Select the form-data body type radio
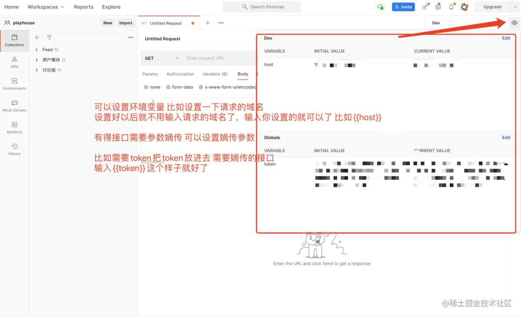This screenshot has width=521, height=317. (x=168, y=87)
